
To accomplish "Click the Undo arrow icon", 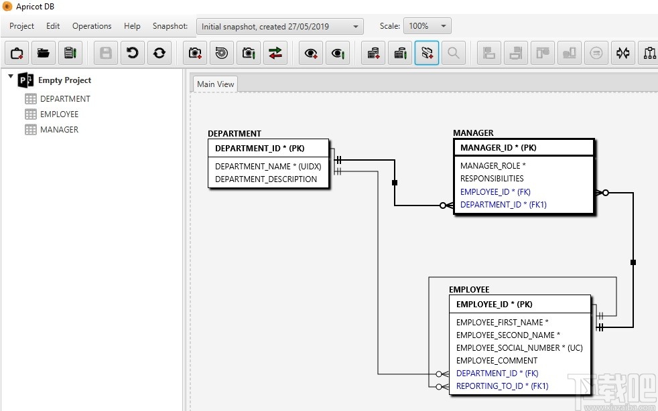I will 133,53.
